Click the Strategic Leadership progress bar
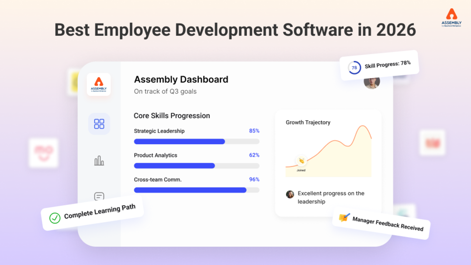Screen dimensions: 471x265 [196, 142]
